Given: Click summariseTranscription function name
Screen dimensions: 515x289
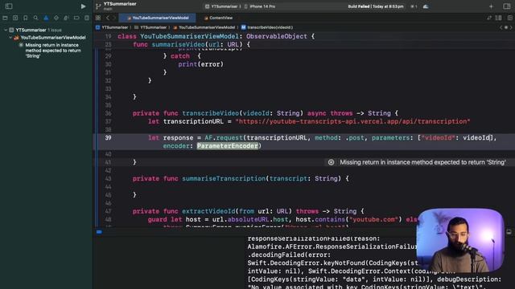Looking at the screenshot, I should click(224, 178).
